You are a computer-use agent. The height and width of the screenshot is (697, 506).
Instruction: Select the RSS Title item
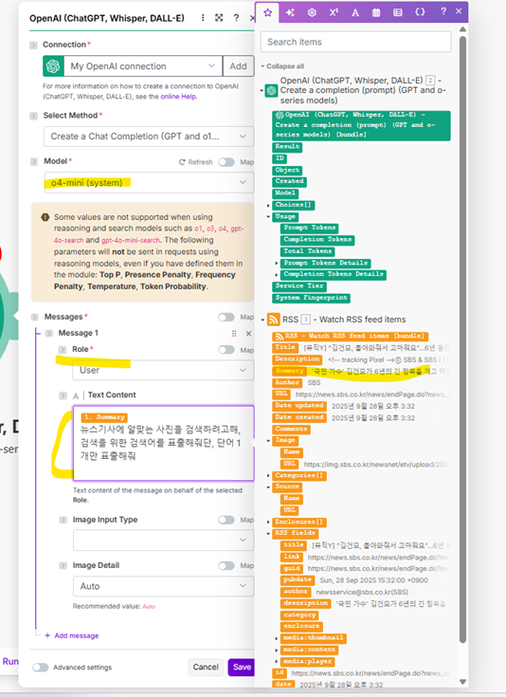point(285,348)
